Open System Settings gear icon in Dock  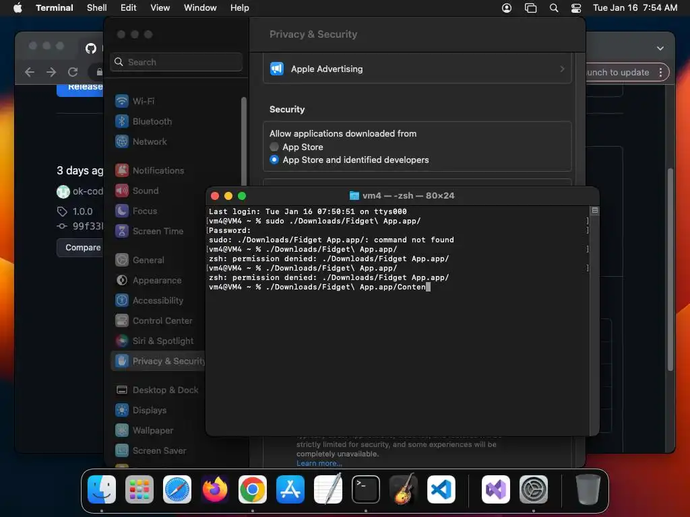click(534, 489)
